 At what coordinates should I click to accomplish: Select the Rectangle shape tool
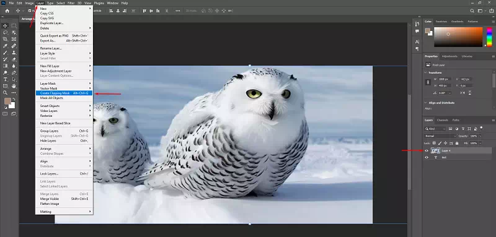click(x=6, y=86)
